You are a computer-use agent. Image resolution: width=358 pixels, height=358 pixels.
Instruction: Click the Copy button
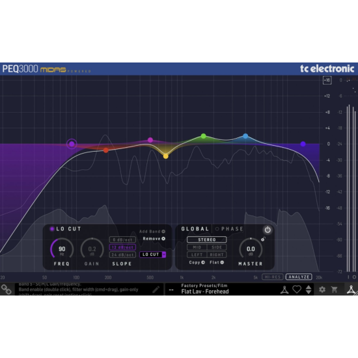pyautogui.click(x=197, y=262)
